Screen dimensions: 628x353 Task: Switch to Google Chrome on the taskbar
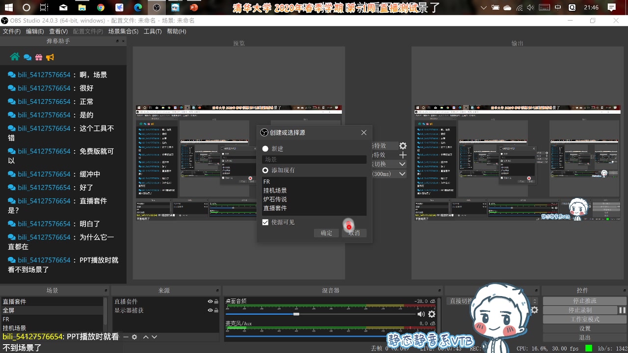point(101,7)
